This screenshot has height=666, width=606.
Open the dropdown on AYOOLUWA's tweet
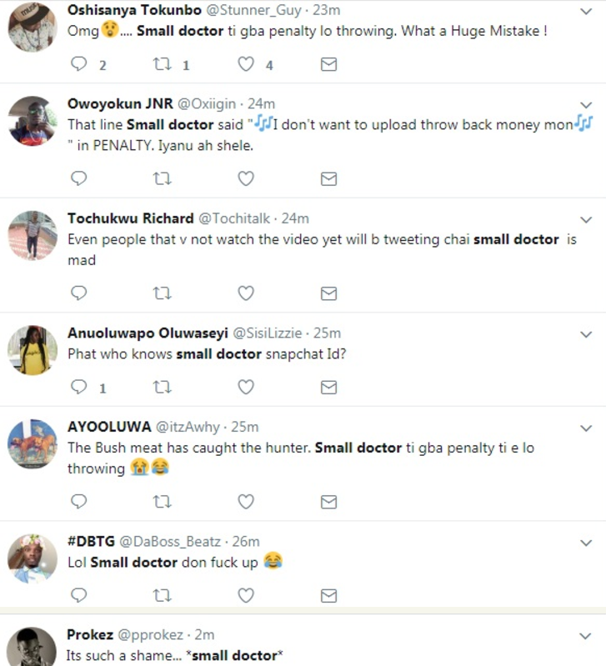(x=586, y=427)
